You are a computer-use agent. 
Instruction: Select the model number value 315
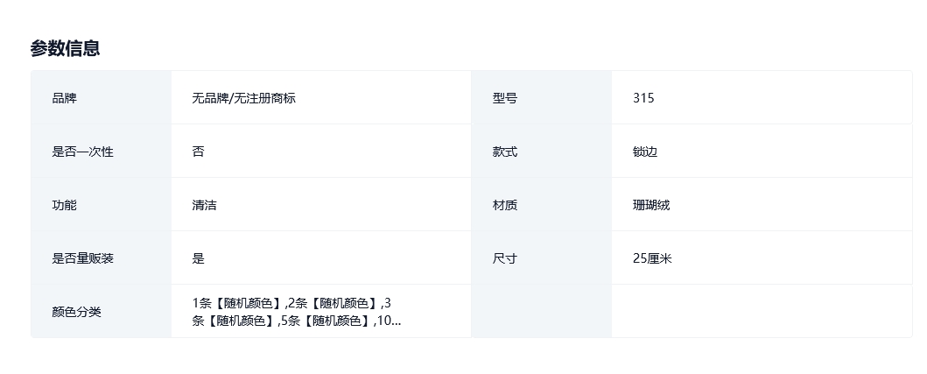pyautogui.click(x=643, y=98)
